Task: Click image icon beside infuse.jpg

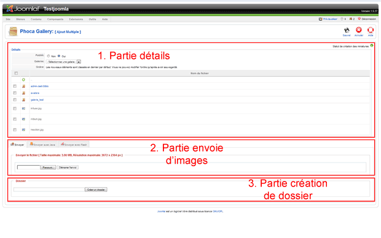Action: (23, 109)
